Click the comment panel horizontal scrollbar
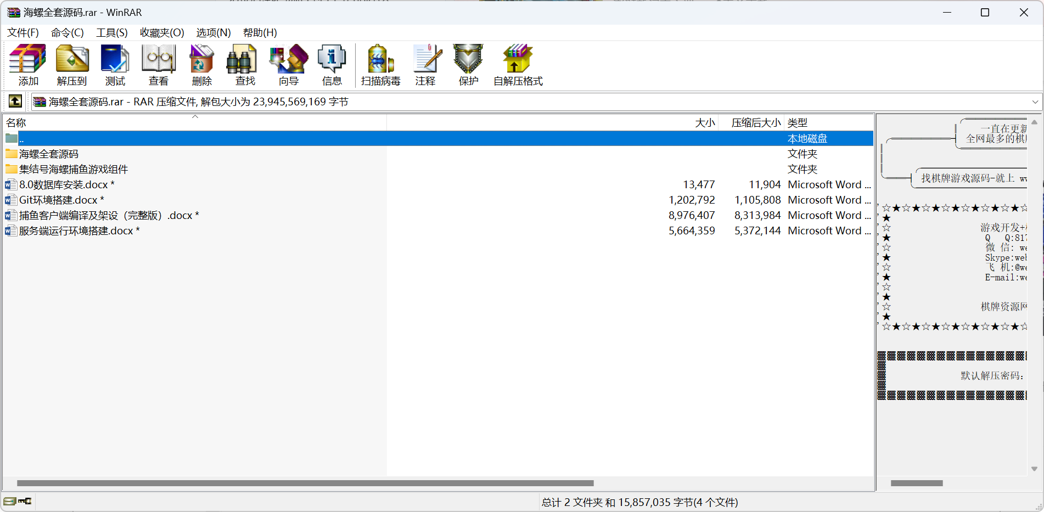The image size is (1044, 512). coord(917,483)
